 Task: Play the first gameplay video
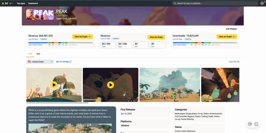(x=54, y=85)
